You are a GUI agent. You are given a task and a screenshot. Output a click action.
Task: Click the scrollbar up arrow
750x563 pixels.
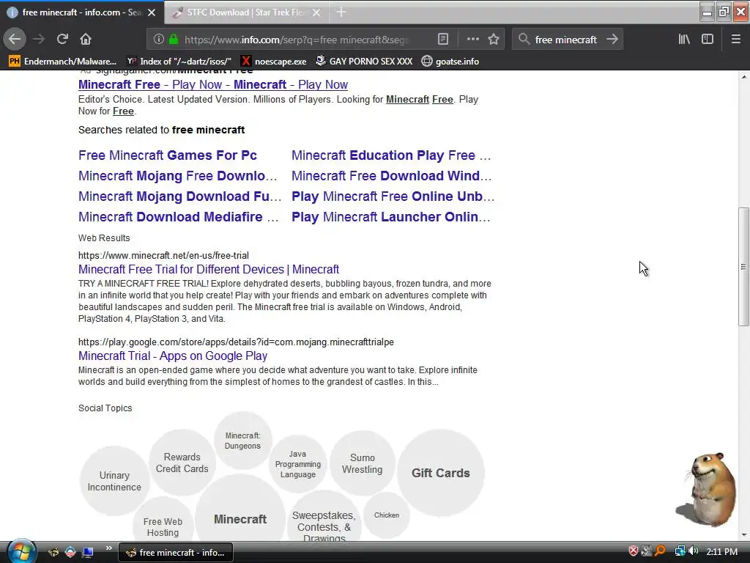[743, 76]
